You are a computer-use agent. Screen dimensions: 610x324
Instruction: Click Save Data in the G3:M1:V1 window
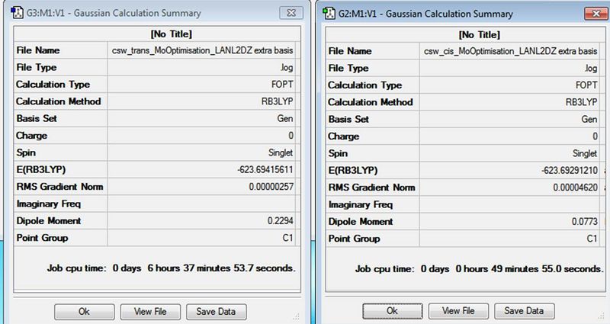[x=216, y=312]
